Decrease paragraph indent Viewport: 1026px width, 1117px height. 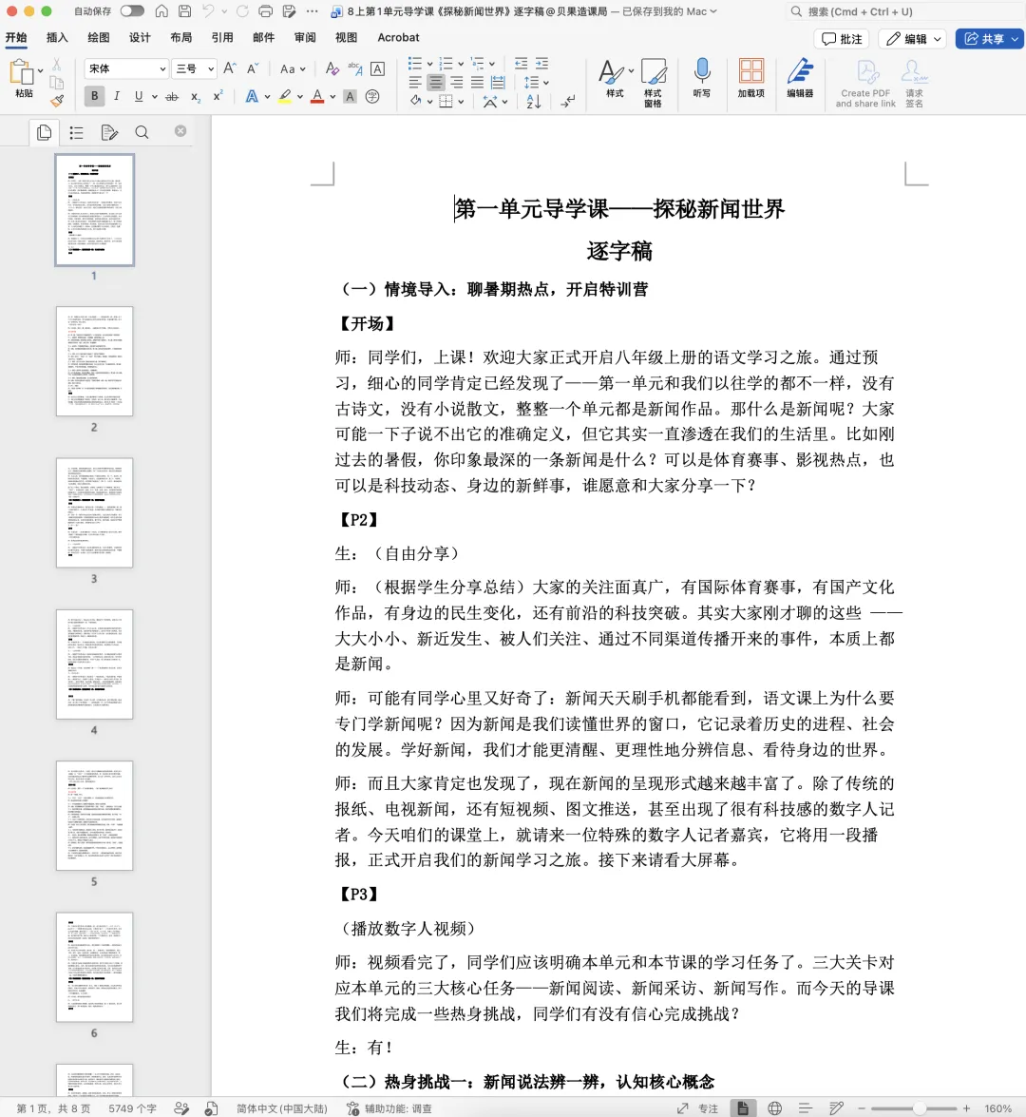click(x=522, y=64)
